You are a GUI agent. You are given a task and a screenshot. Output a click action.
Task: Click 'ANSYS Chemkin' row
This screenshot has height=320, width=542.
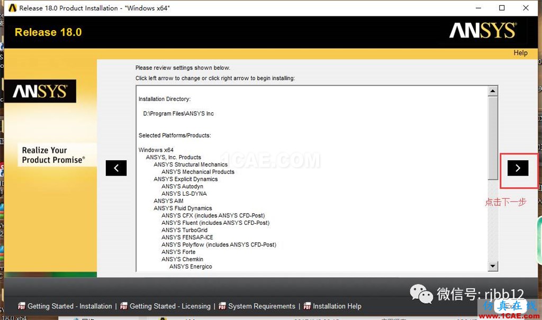[182, 259]
